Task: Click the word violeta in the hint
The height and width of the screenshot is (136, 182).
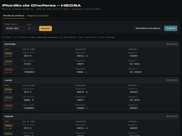Action: click(15, 37)
